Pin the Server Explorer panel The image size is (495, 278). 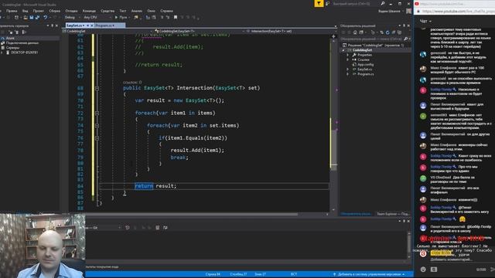[52, 25]
